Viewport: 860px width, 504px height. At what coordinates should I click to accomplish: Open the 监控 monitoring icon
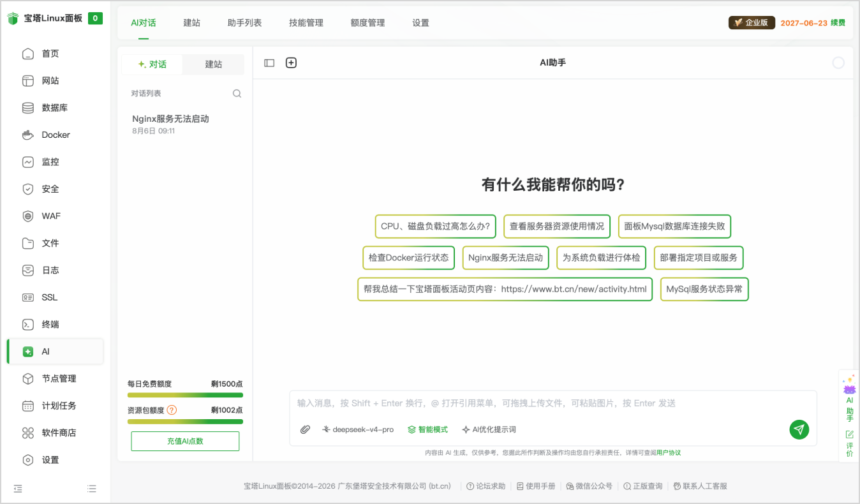28,162
